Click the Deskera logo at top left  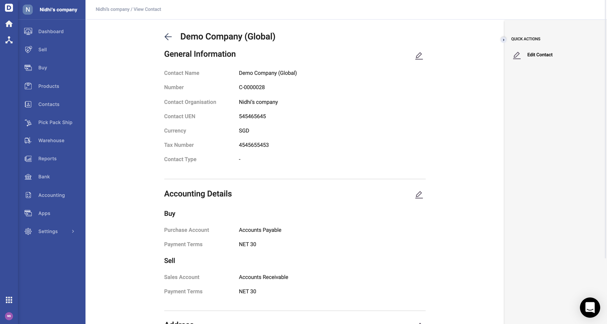click(9, 8)
